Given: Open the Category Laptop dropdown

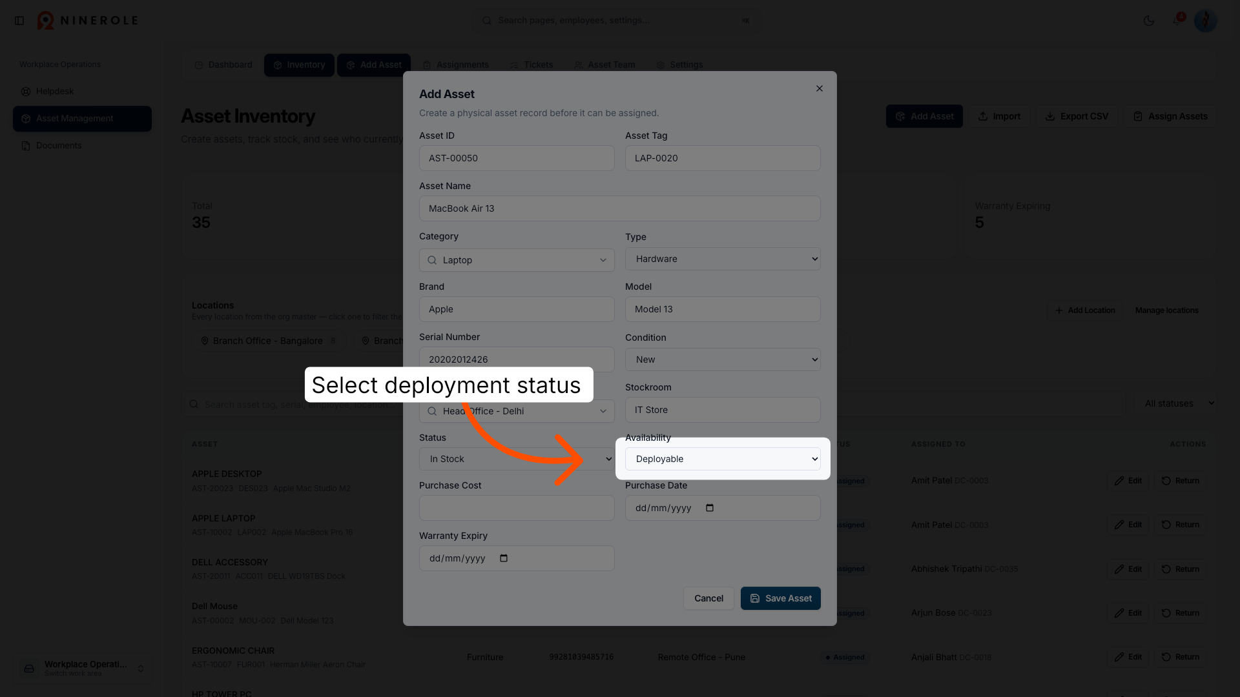Looking at the screenshot, I should 517,260.
